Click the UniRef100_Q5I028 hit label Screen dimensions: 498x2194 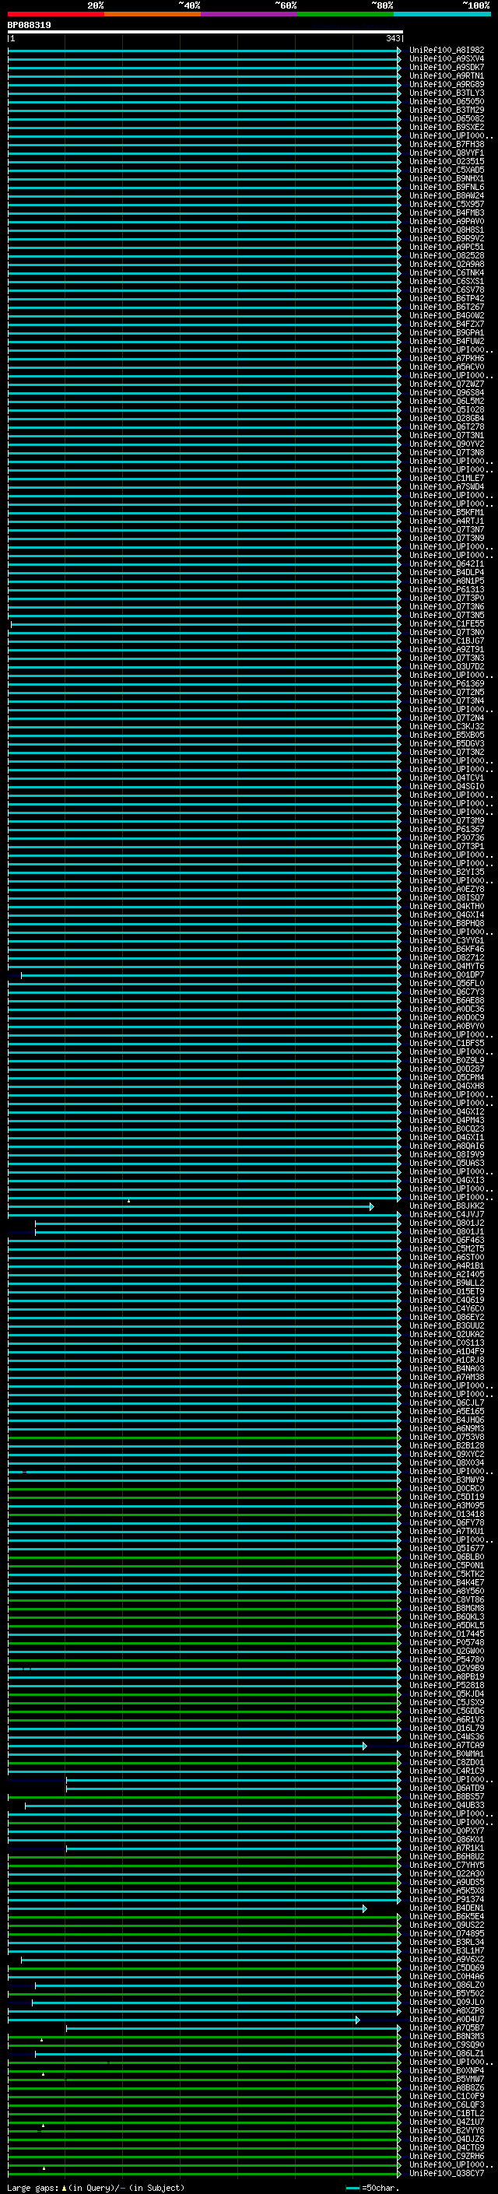pos(446,409)
